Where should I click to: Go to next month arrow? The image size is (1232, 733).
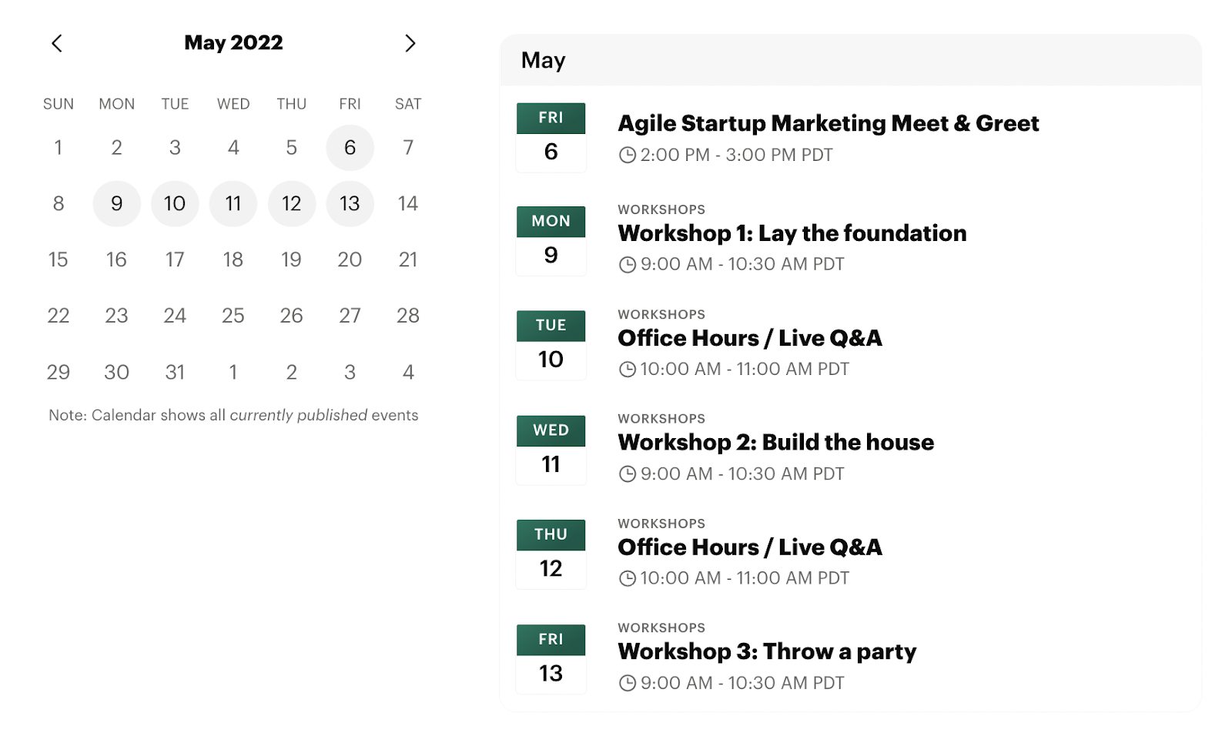pos(410,43)
